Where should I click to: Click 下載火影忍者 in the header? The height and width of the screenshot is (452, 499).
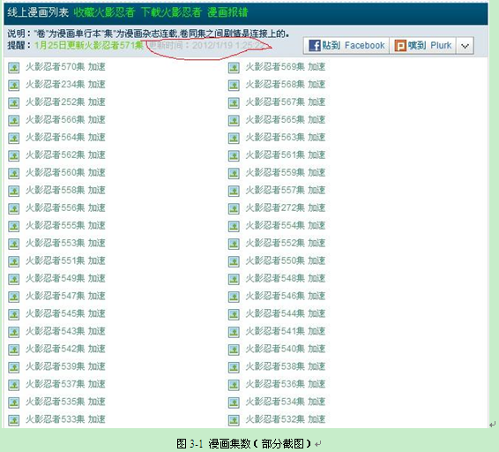(x=171, y=12)
